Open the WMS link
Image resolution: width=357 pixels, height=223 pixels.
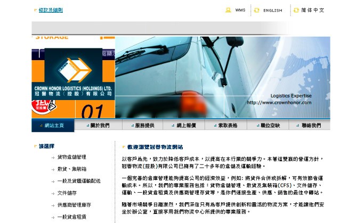(x=240, y=10)
